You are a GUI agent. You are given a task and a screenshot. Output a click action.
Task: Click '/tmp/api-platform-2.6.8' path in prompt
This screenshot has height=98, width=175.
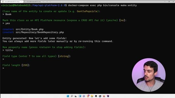coord(48,5)
